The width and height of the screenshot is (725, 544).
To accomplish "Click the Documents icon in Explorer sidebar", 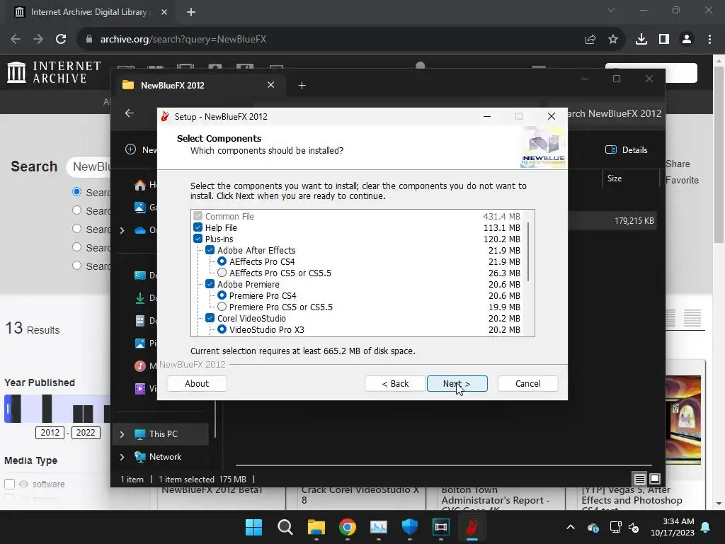I will (x=140, y=321).
